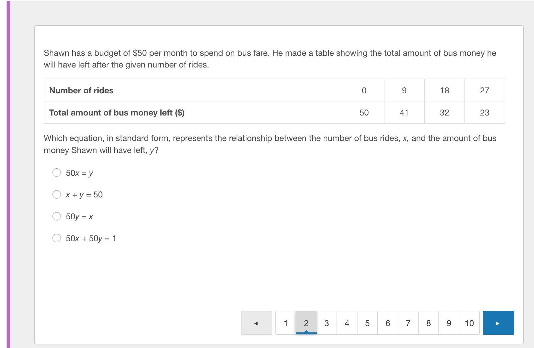Image resolution: width=534 pixels, height=348 pixels.
Task: Click the table cell showing 41 dollars left
Action: point(404,112)
